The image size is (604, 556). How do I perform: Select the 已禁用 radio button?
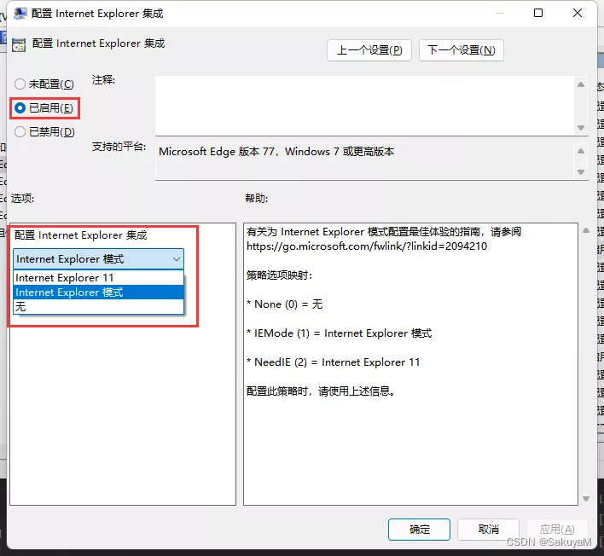pyautogui.click(x=20, y=132)
